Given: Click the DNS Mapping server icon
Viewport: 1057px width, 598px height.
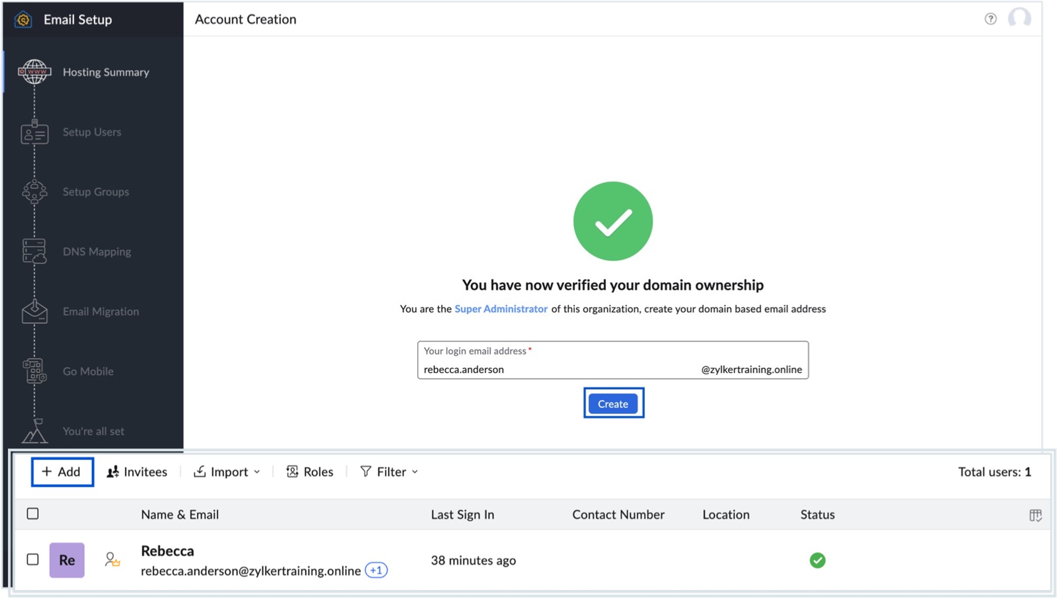Looking at the screenshot, I should click(x=35, y=251).
